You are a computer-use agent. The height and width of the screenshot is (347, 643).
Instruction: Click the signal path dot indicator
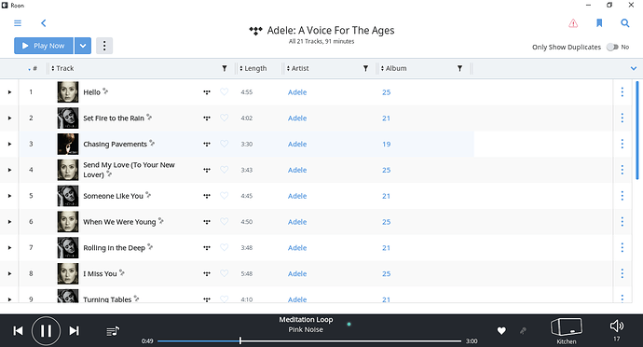[x=349, y=324]
